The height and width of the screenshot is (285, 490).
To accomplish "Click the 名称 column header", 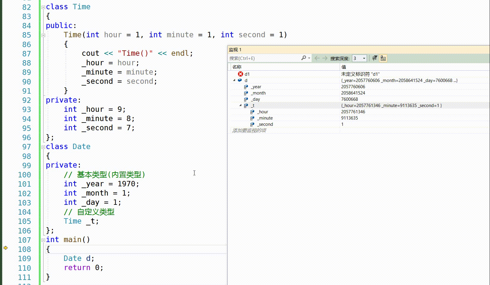I will pyautogui.click(x=237, y=67).
